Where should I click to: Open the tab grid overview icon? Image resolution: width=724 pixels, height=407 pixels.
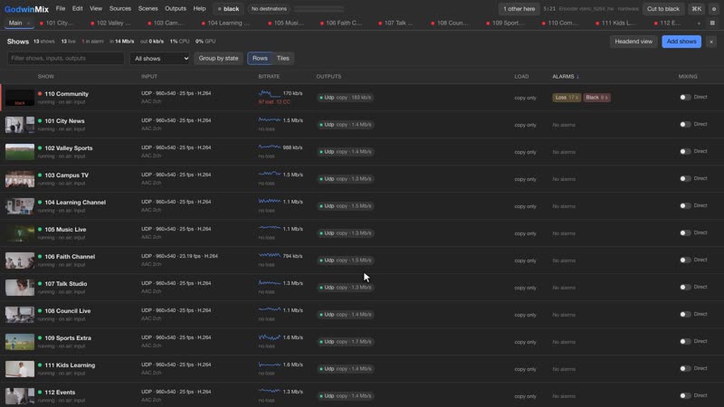[x=712, y=24]
